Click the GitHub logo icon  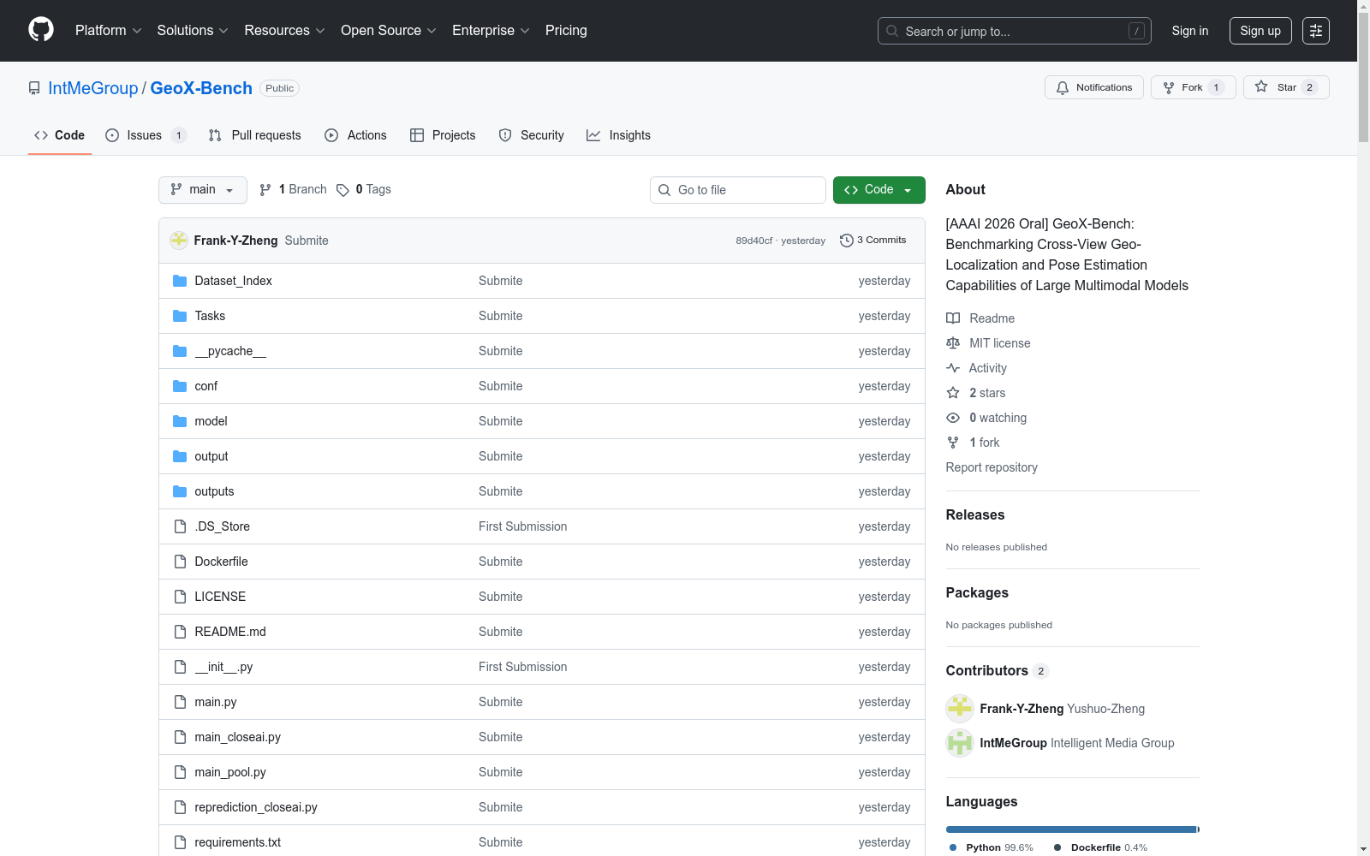[41, 30]
